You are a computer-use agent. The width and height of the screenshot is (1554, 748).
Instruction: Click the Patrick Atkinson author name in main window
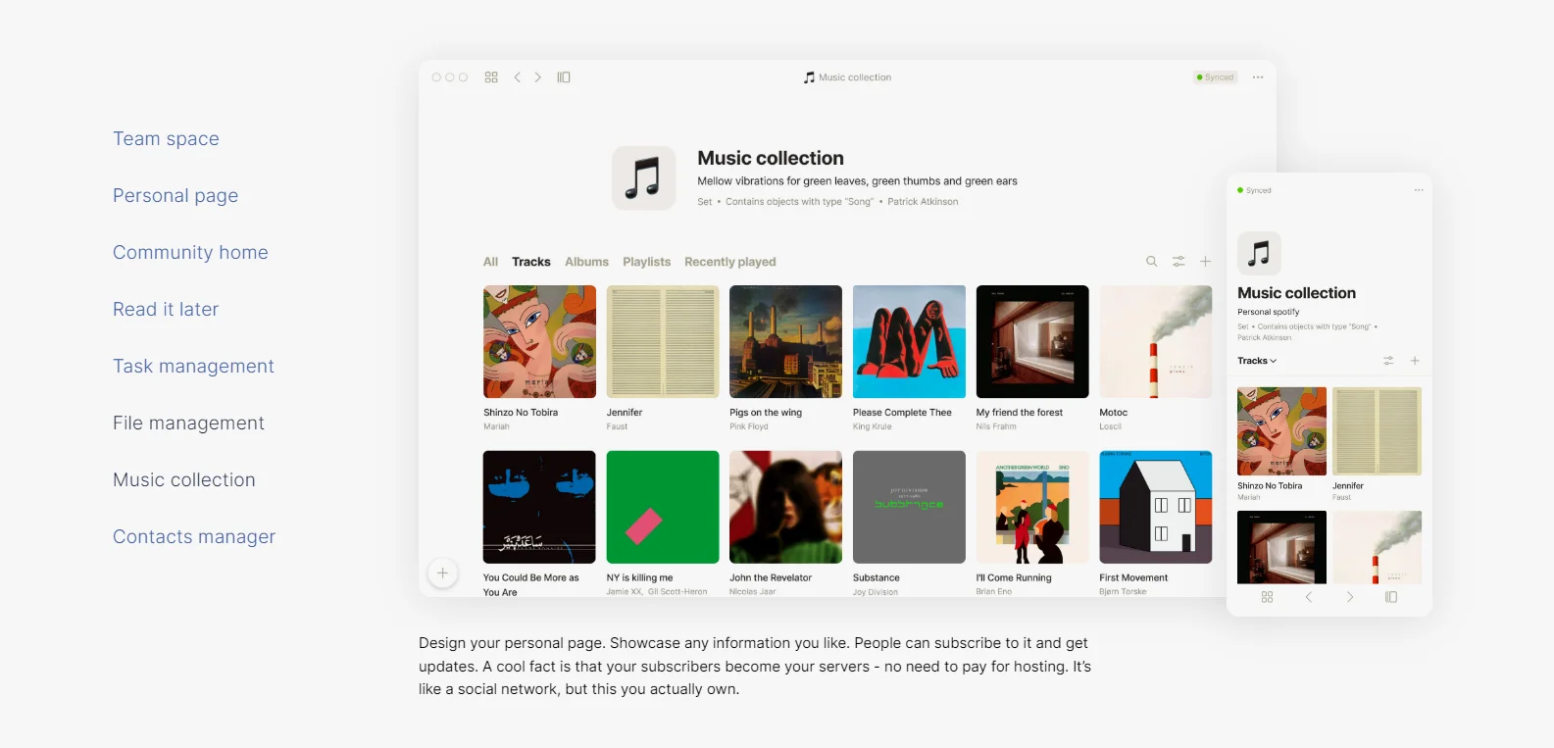point(923,202)
